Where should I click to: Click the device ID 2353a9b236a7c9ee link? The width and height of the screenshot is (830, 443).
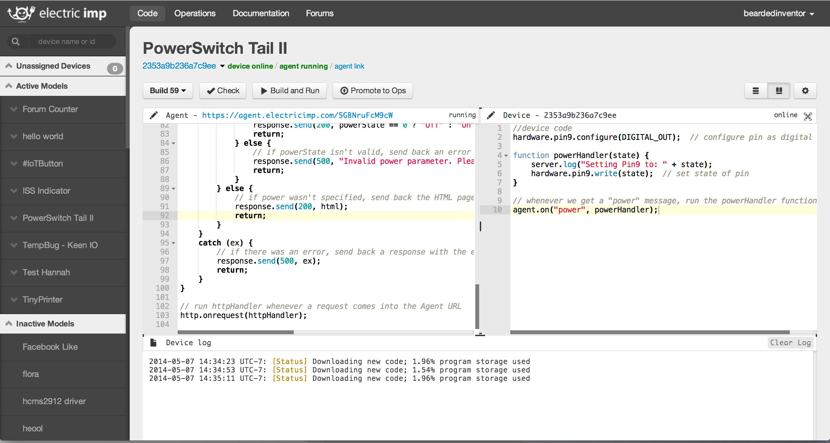pyautogui.click(x=179, y=66)
